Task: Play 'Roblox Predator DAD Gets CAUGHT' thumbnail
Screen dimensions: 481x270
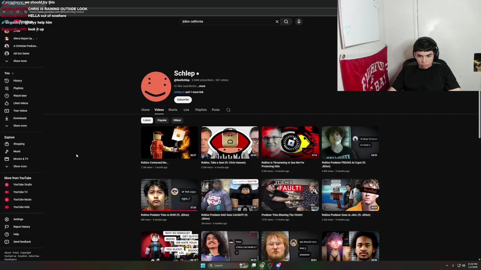Action: 230,195
